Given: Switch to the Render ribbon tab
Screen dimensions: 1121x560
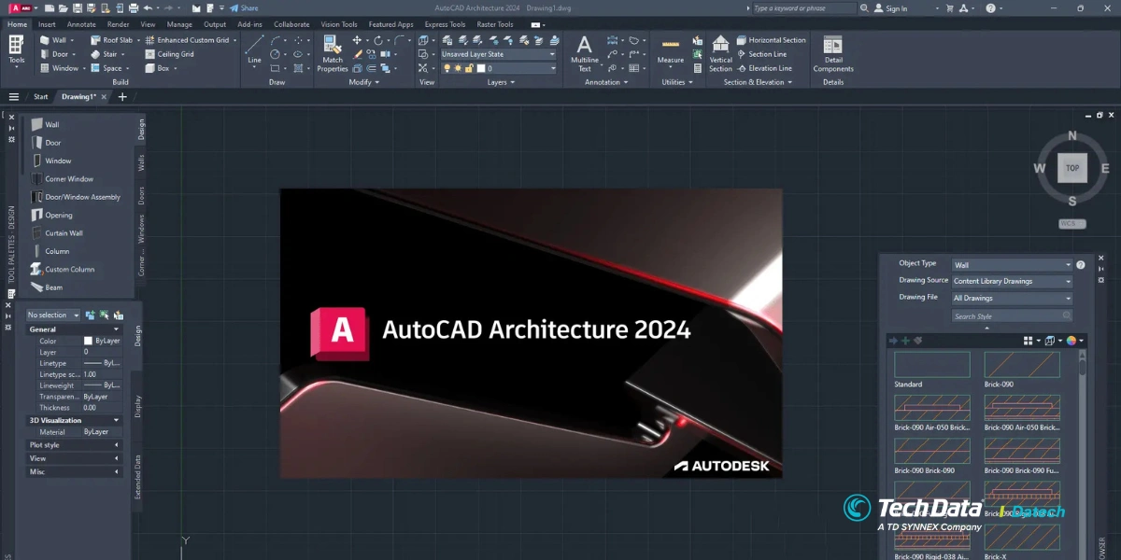Looking at the screenshot, I should point(119,24).
